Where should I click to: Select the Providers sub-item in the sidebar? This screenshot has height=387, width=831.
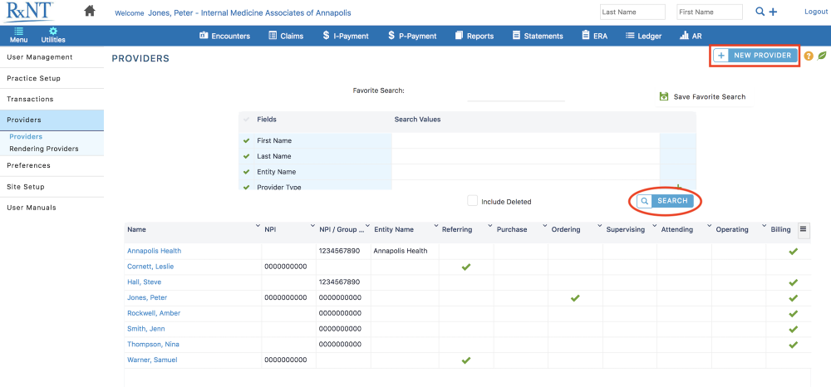[26, 136]
